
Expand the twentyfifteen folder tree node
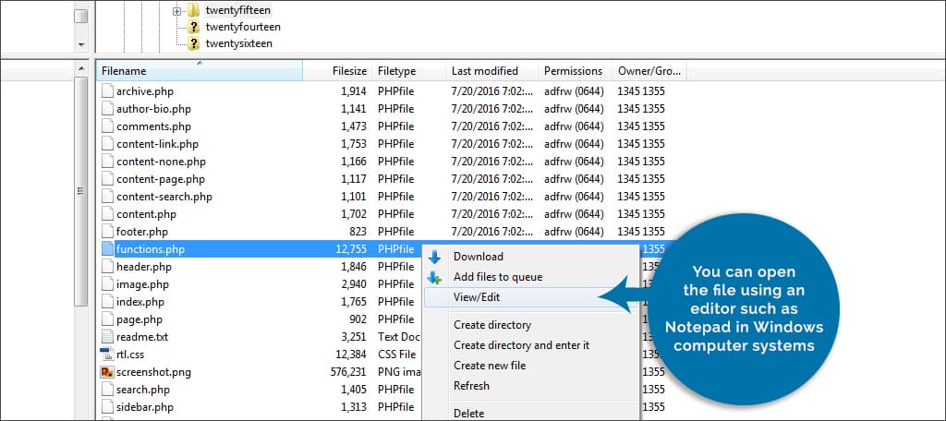176,10
